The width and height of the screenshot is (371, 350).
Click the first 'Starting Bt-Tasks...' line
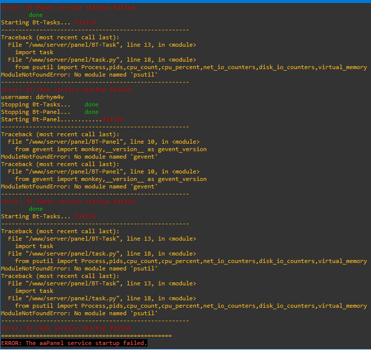click(36, 22)
